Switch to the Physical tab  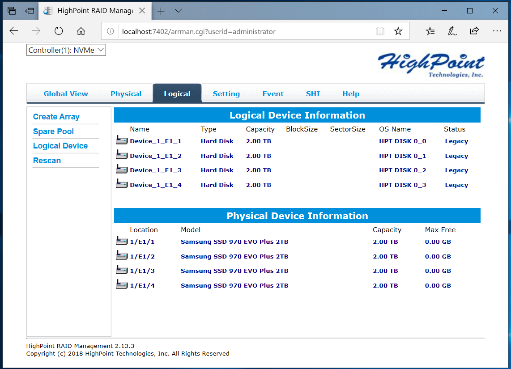tap(126, 93)
